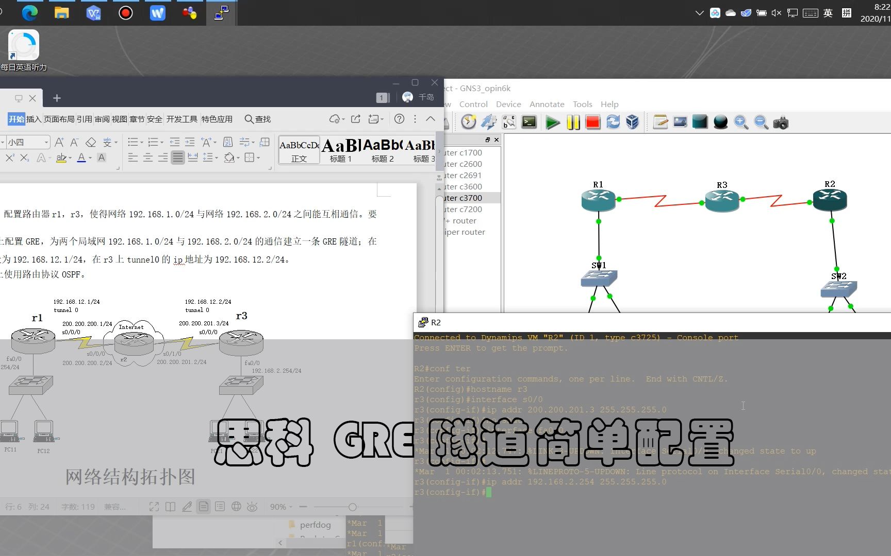Adjust the WPS zoom slider handle
This screenshot has height=556, width=891.
(x=353, y=507)
